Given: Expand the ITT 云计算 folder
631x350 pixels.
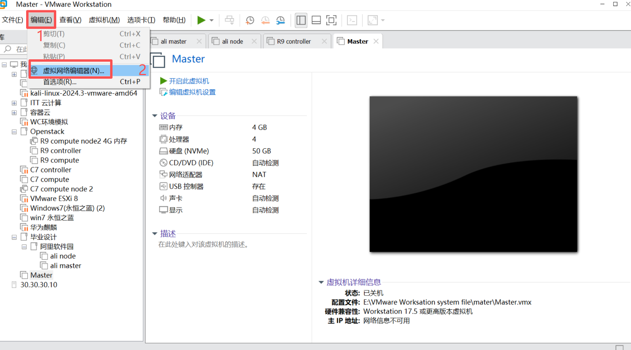Looking at the screenshot, I should point(14,103).
